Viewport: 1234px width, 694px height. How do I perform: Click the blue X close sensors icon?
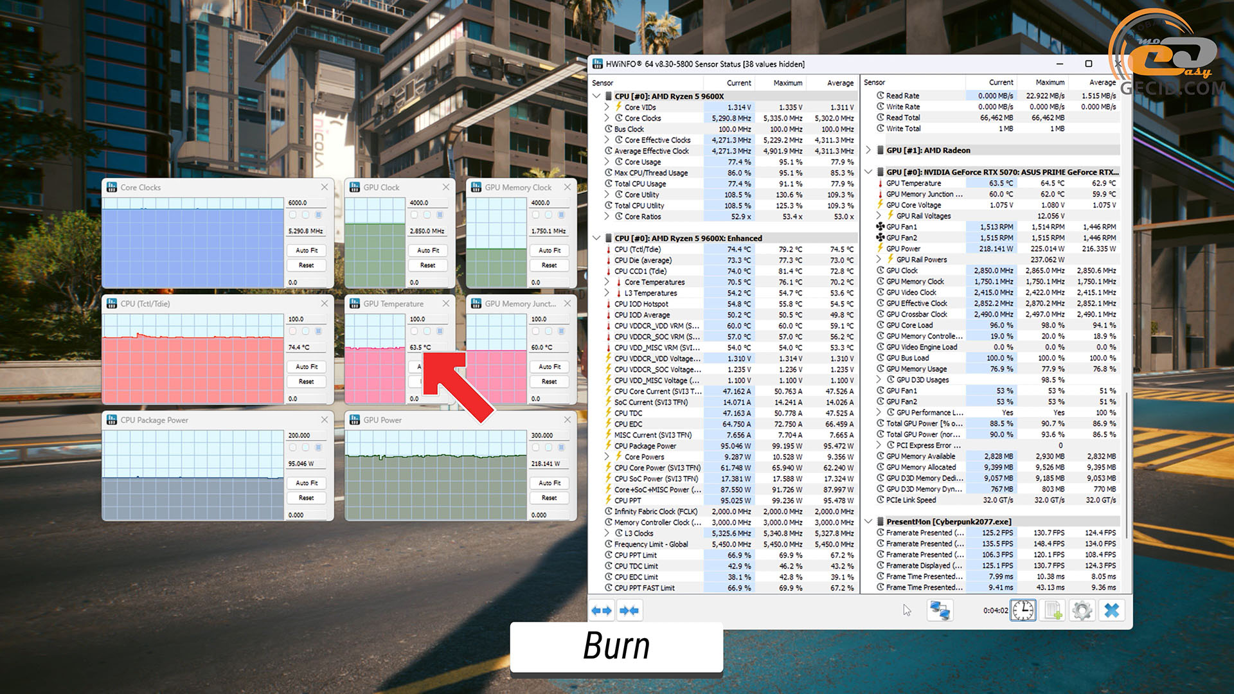[x=1111, y=610]
